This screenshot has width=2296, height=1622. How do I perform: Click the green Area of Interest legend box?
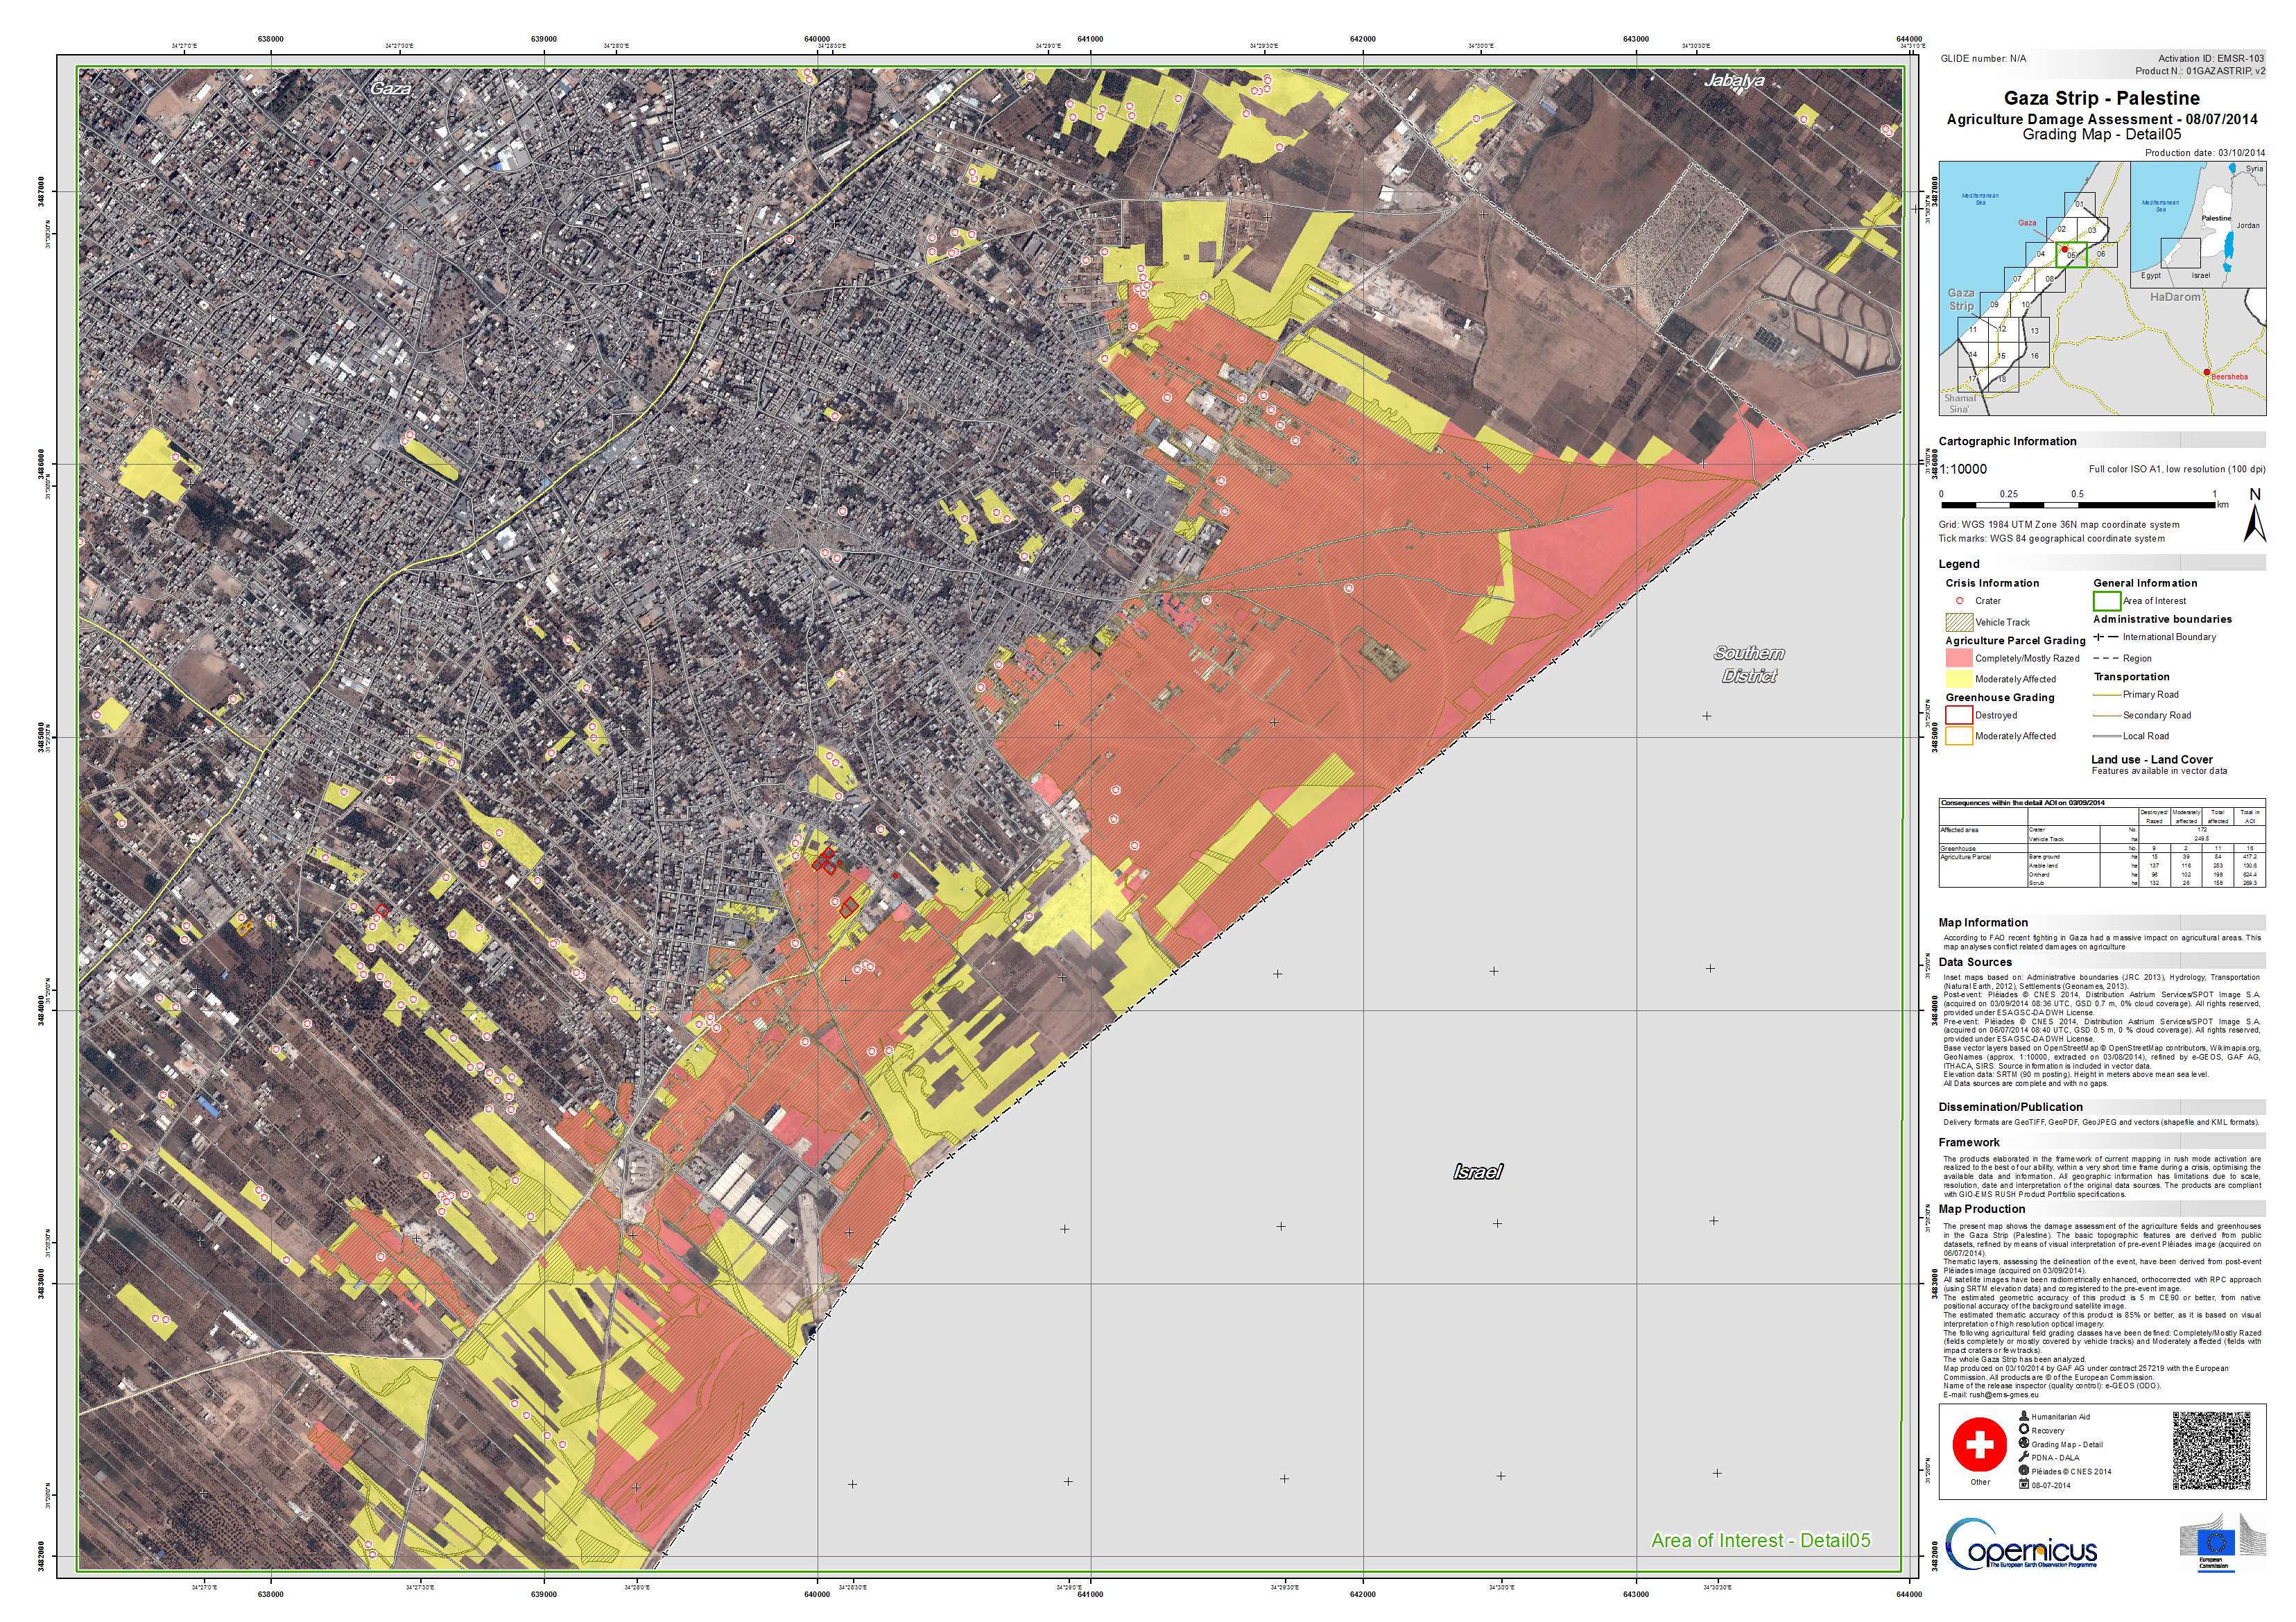point(2107,601)
